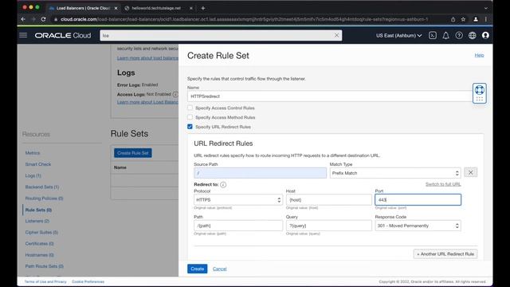Image resolution: width=510 pixels, height=287 pixels.
Task: Click the Oracle Cloud logo
Action: [63, 35]
